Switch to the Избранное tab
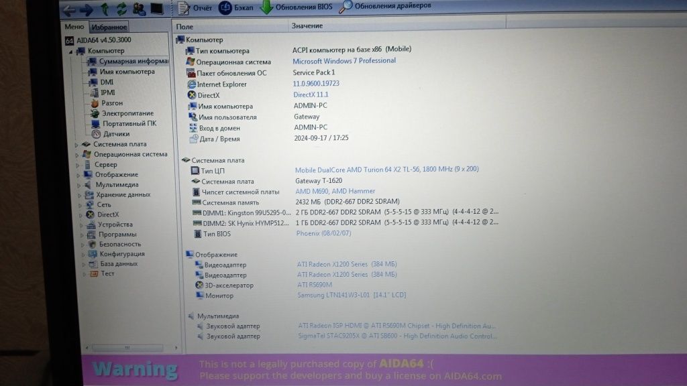This screenshot has height=386, width=687. click(109, 27)
